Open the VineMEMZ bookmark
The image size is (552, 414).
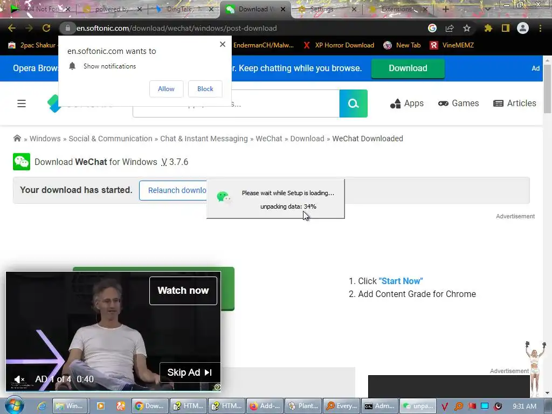tap(452, 45)
